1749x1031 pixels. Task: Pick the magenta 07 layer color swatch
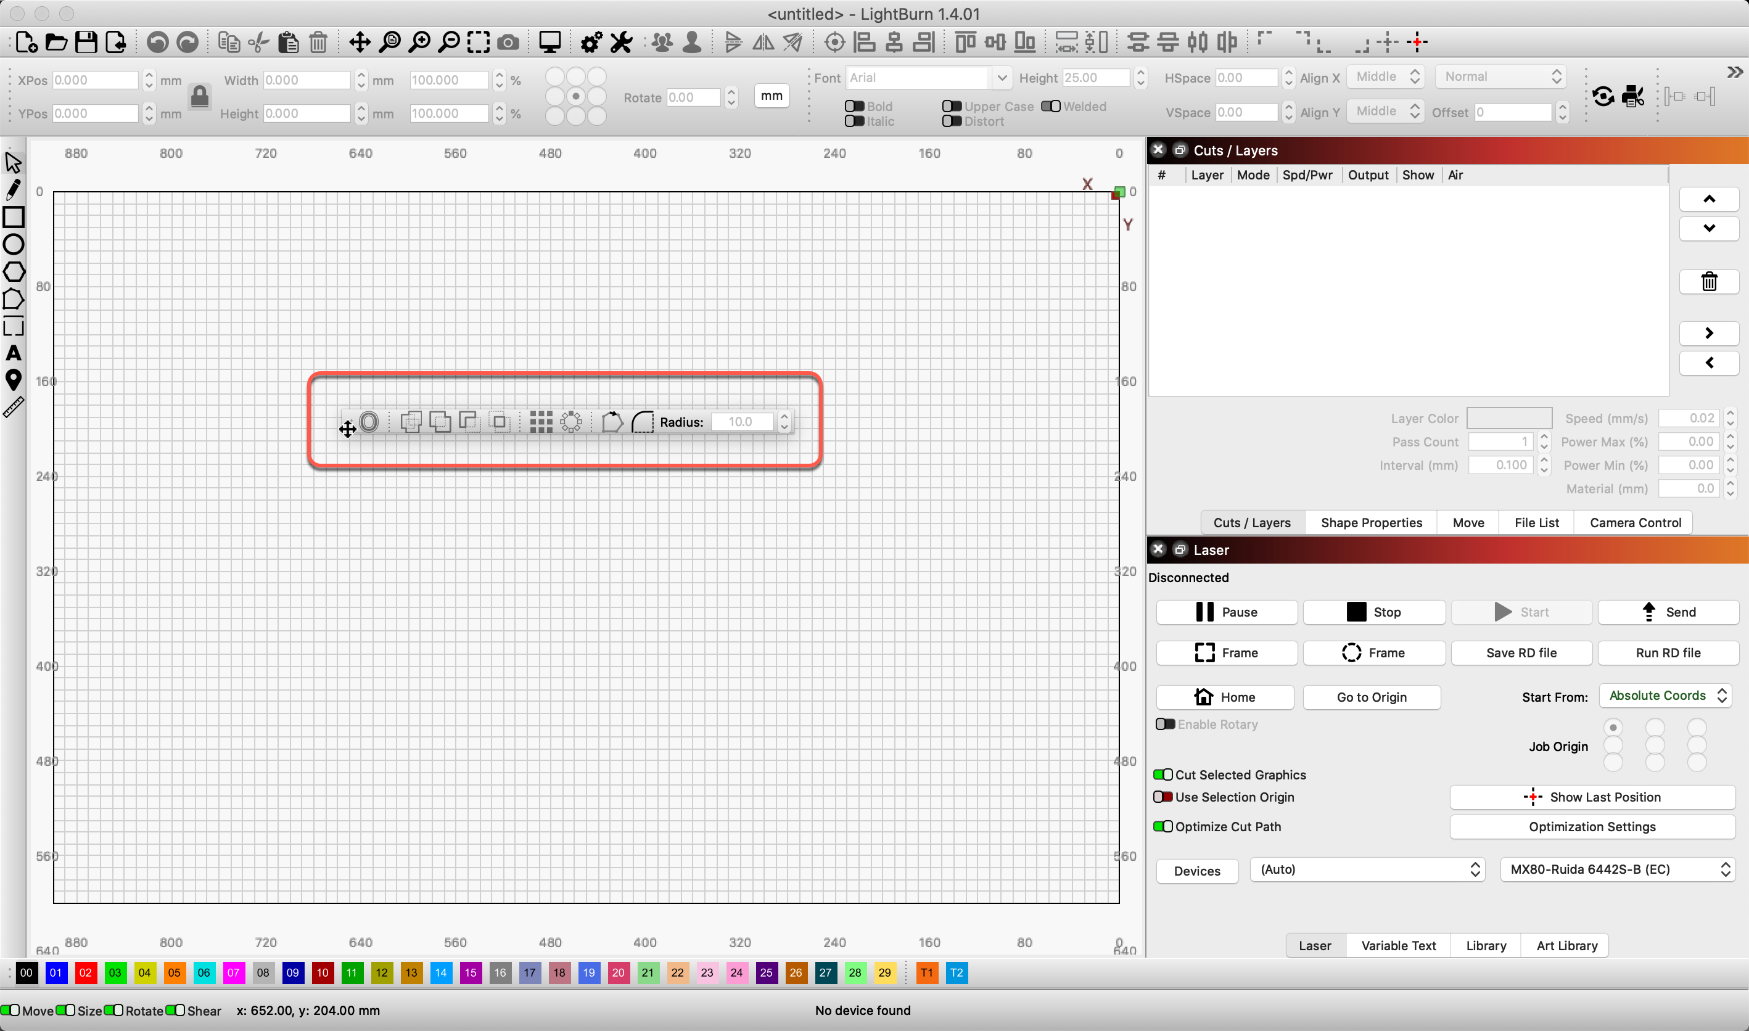tap(234, 972)
